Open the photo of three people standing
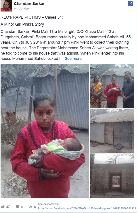138x213 pixels. [x=112, y=86]
